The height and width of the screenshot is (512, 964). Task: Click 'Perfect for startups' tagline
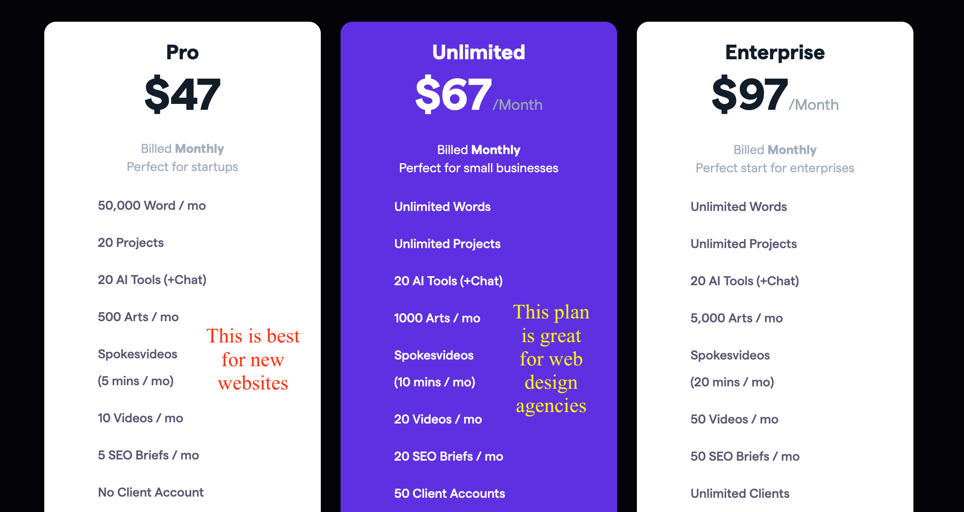(182, 167)
